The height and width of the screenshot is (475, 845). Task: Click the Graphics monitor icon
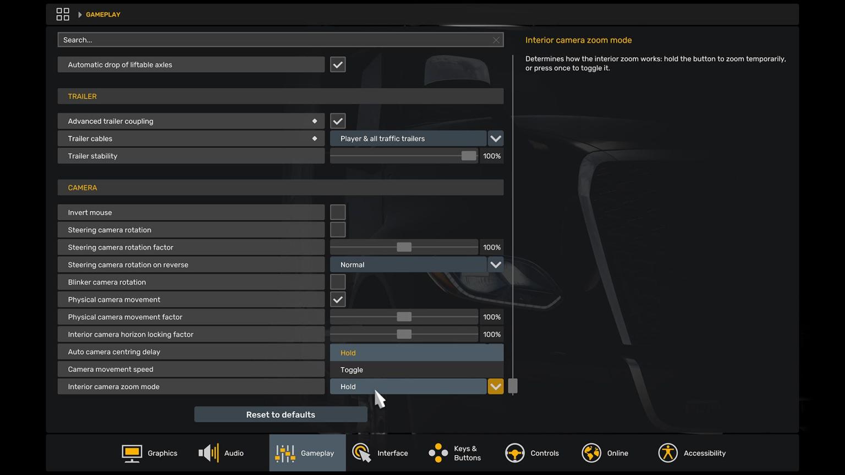point(131,453)
